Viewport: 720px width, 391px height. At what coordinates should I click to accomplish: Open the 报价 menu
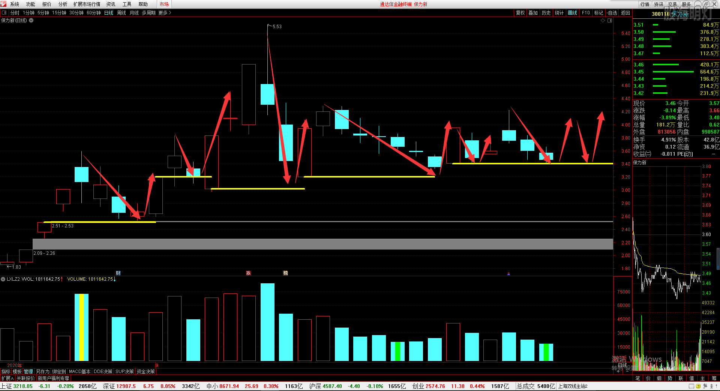(x=47, y=4)
